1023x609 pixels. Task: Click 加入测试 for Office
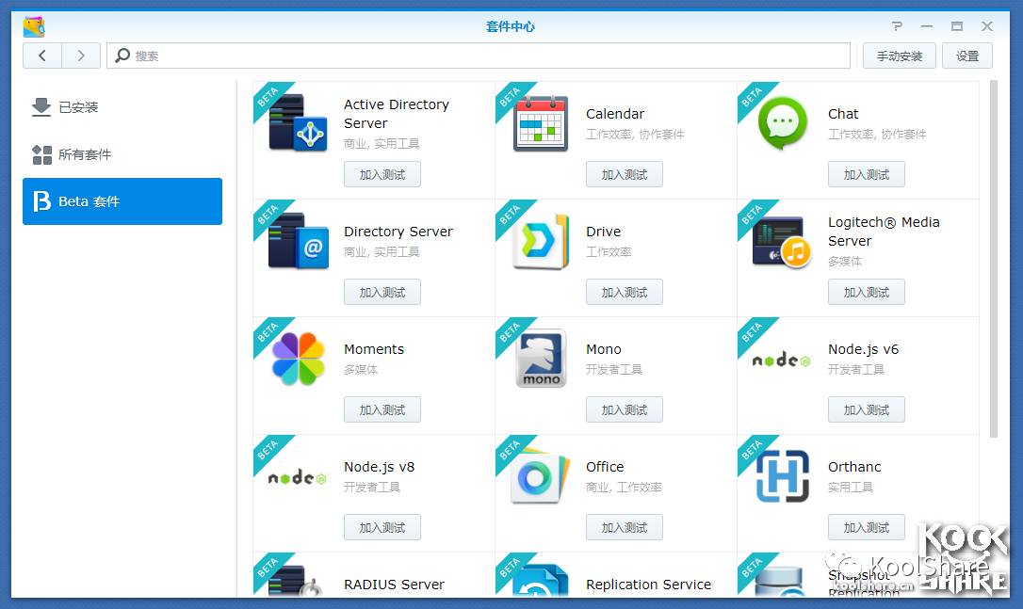coord(625,527)
